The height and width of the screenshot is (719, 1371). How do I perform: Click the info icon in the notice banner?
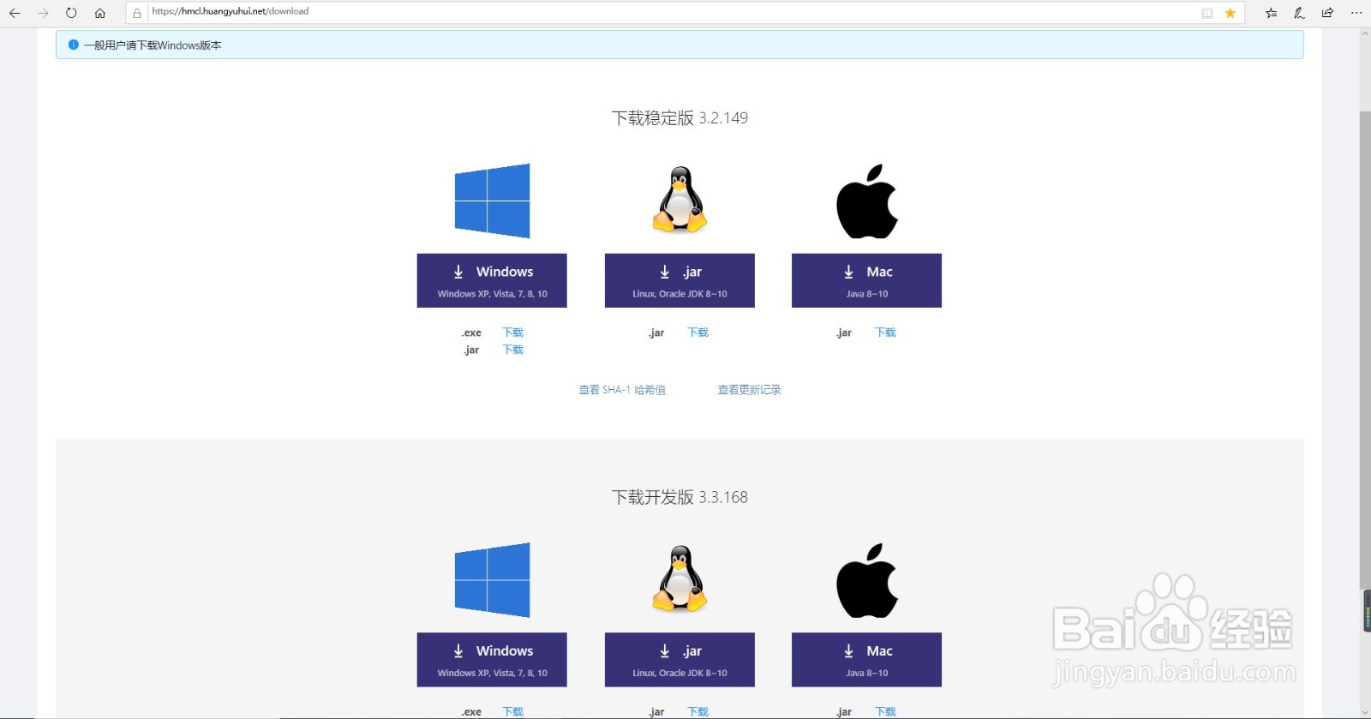click(73, 45)
